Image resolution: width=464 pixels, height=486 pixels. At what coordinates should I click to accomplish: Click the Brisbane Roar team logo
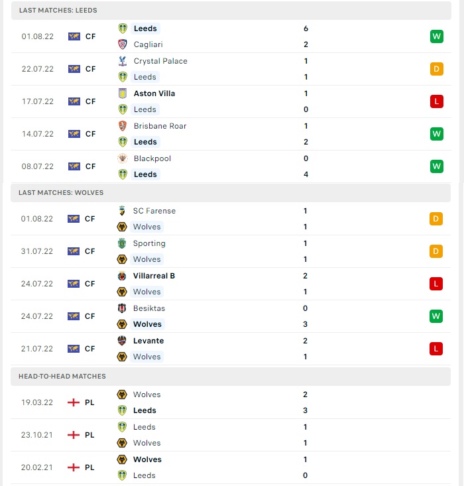point(123,126)
